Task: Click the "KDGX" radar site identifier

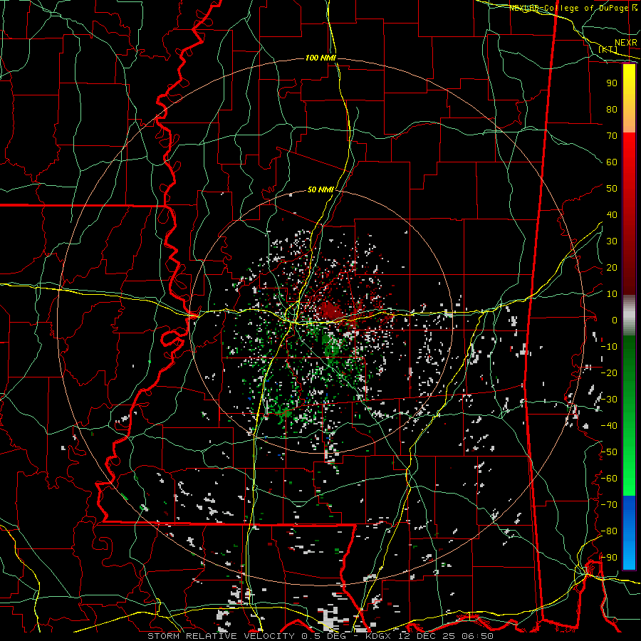Action: tap(380, 636)
